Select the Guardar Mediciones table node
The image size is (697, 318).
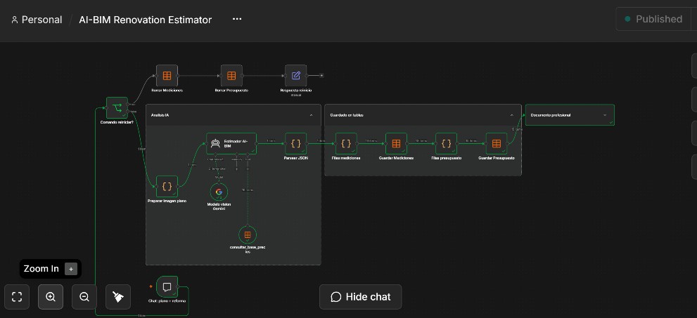coord(396,144)
